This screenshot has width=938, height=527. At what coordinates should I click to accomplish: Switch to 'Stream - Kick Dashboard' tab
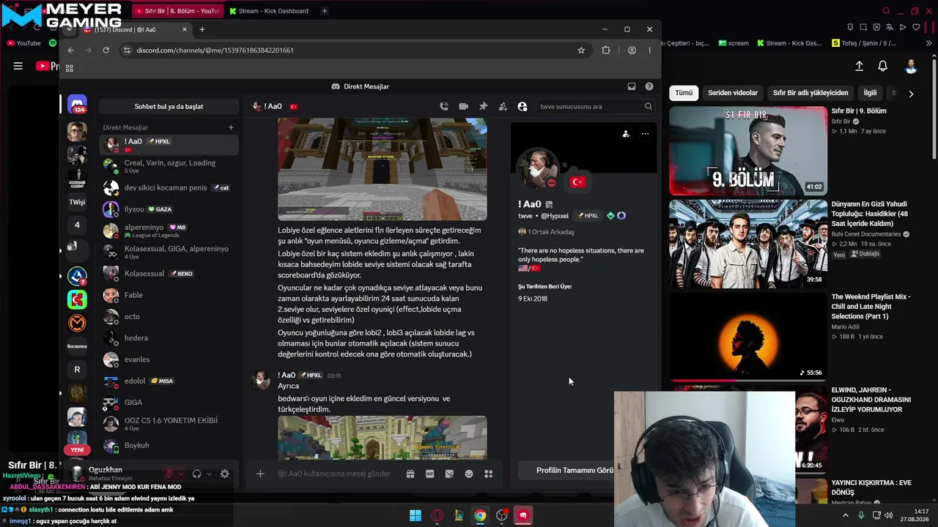point(268,11)
